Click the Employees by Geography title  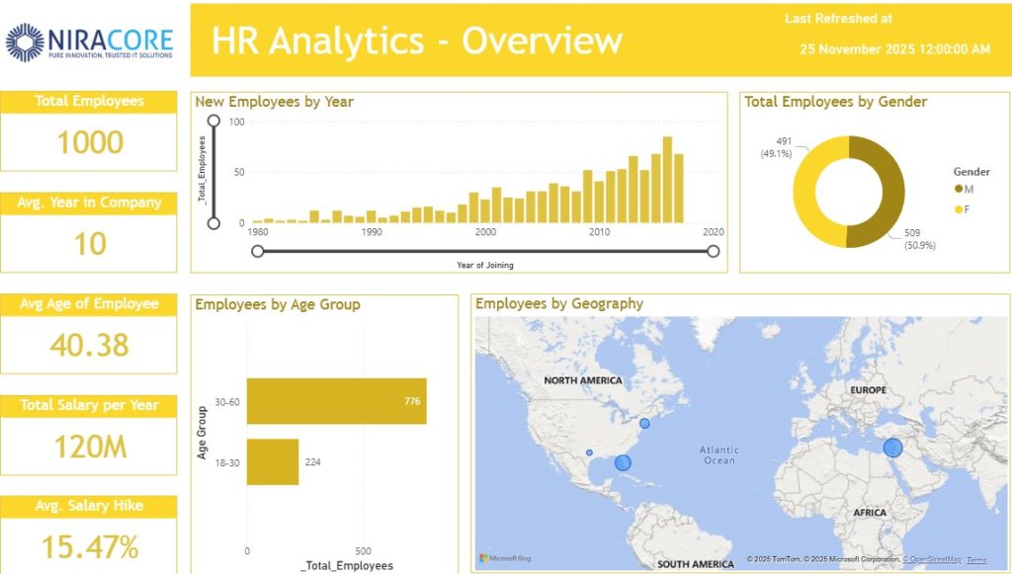click(559, 303)
